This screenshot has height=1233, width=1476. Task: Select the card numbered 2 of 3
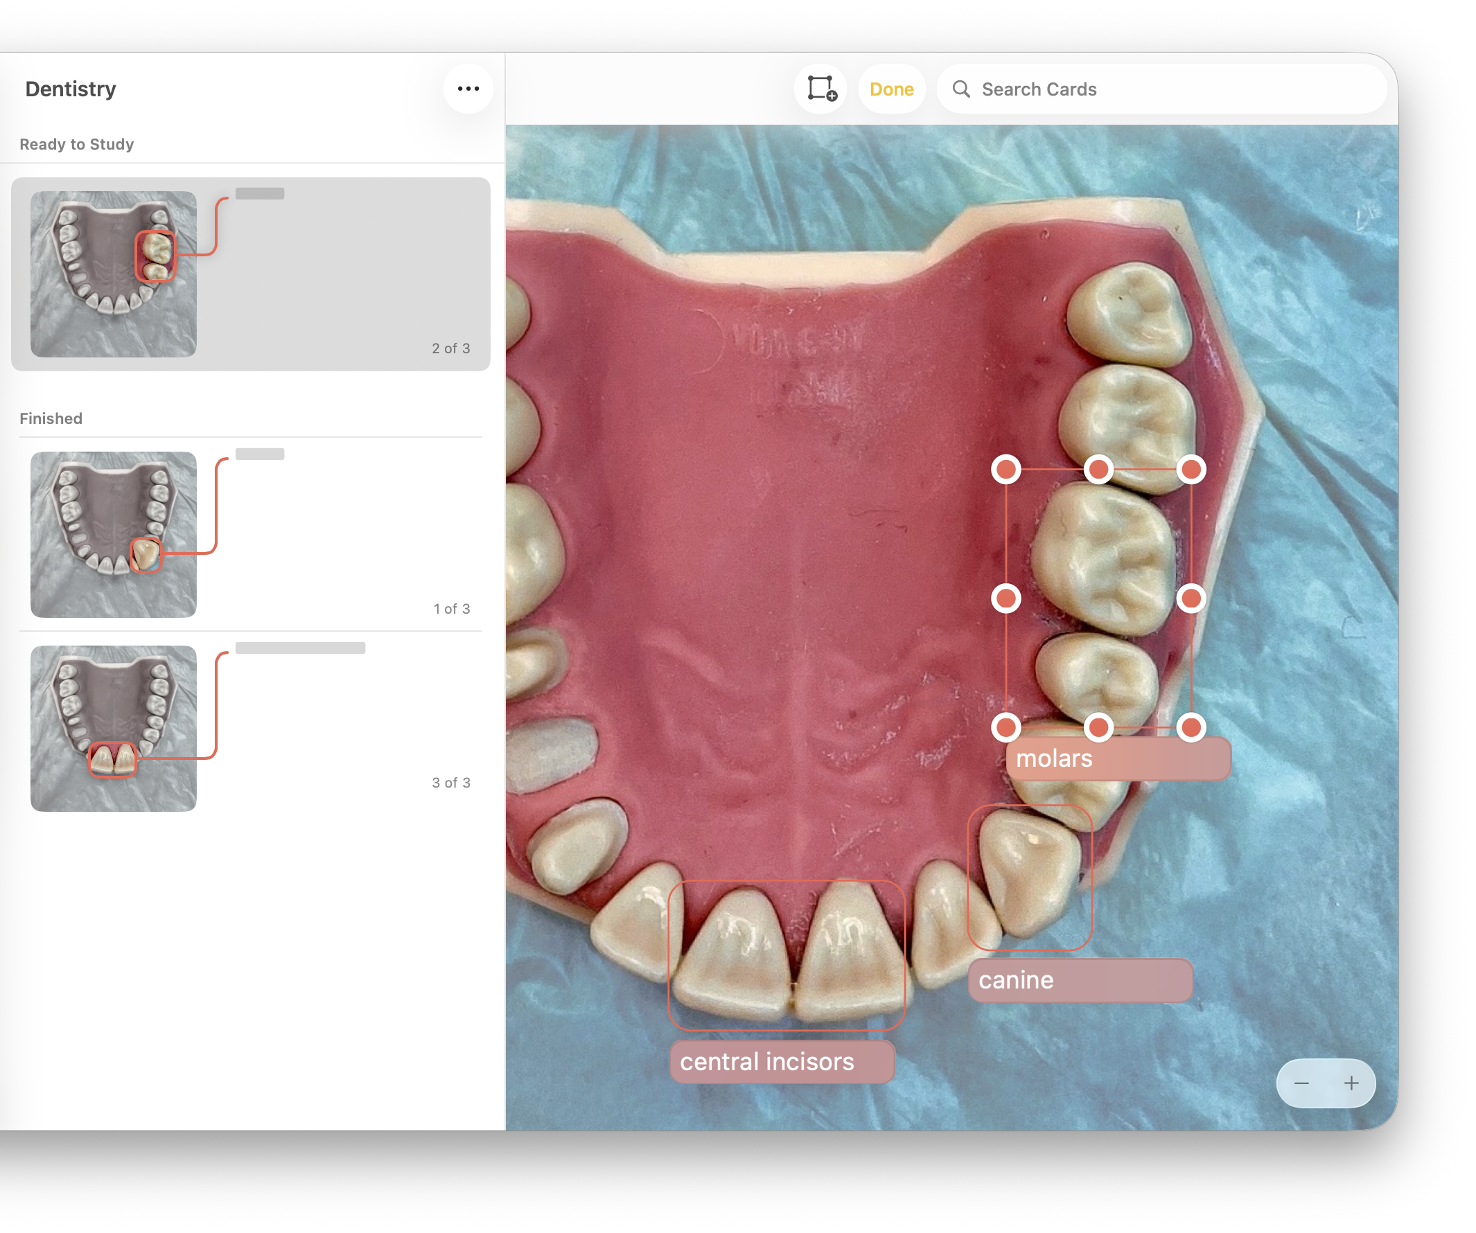[x=251, y=274]
